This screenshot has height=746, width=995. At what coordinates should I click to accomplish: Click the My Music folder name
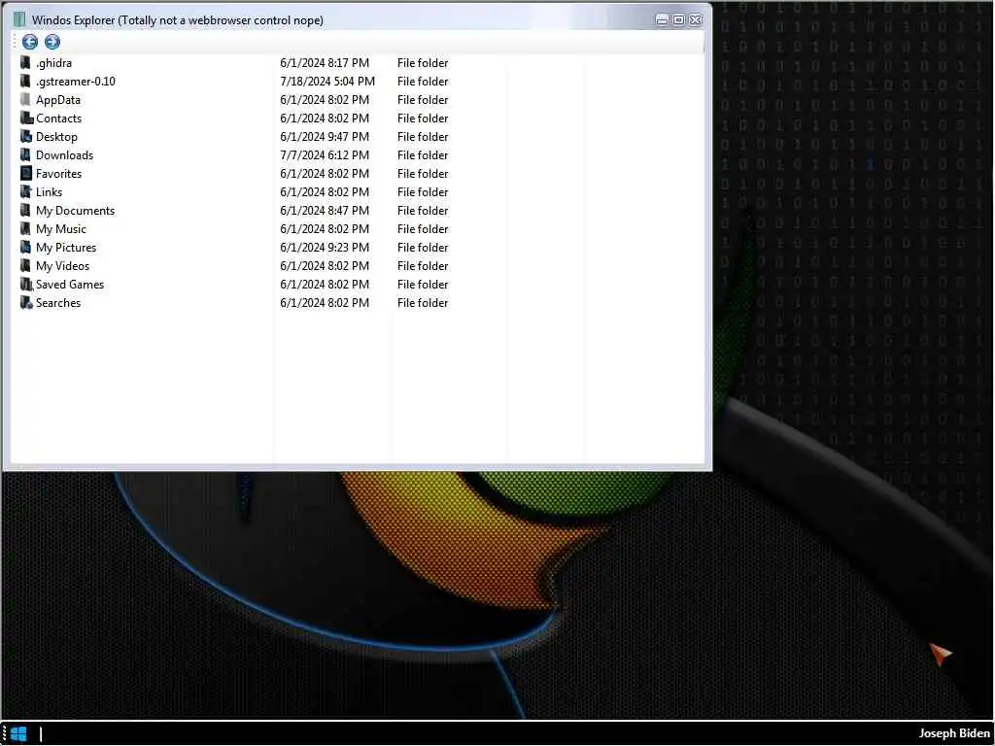[61, 229]
